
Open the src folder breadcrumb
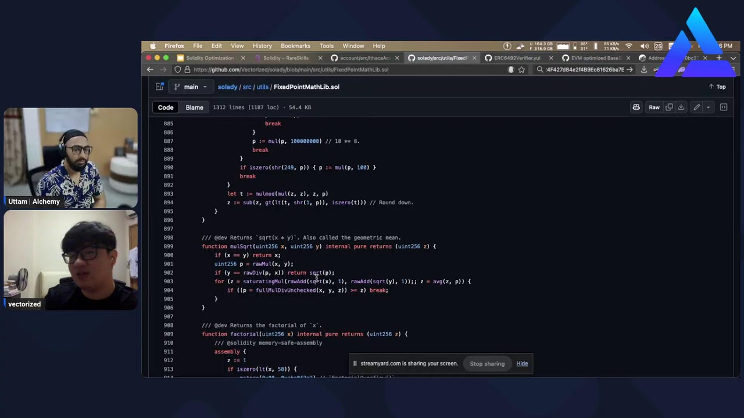pyautogui.click(x=247, y=87)
